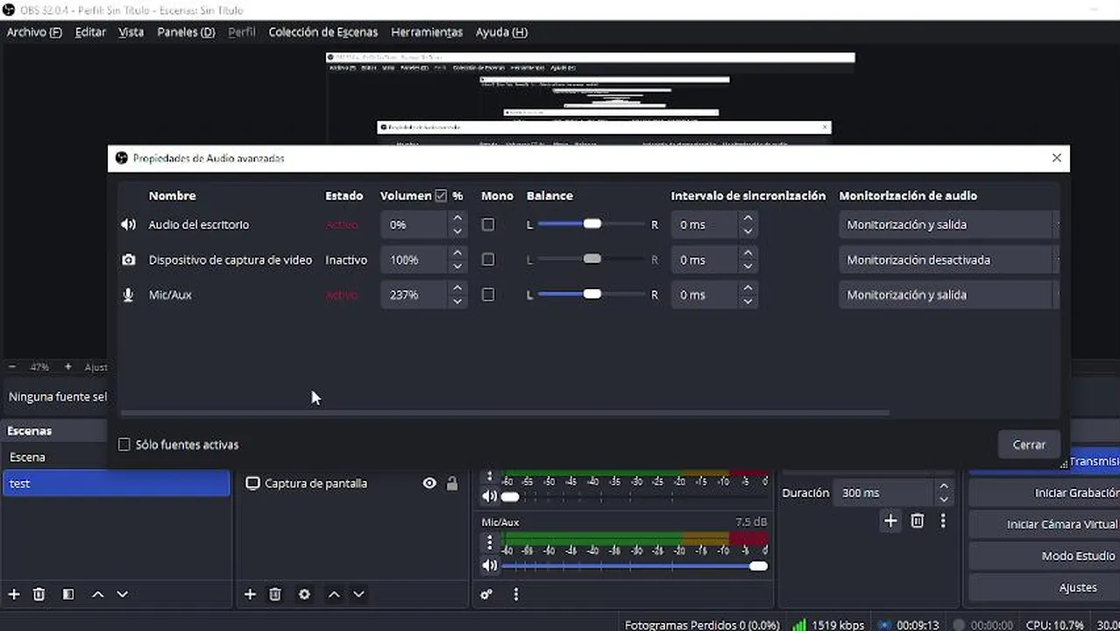This screenshot has height=631, width=1120.
Task: Add a new source with plus icon
Action: 250,594
